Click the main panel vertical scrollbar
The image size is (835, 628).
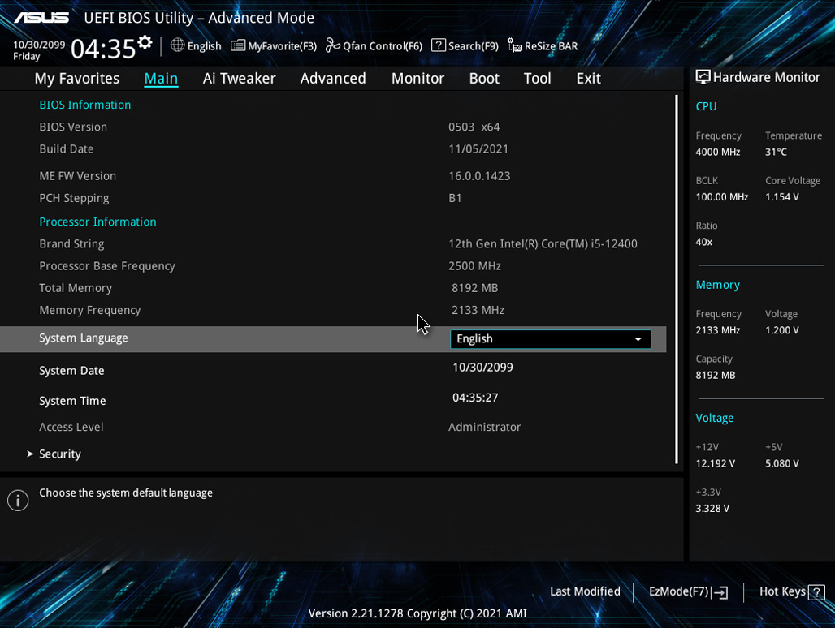(x=677, y=279)
